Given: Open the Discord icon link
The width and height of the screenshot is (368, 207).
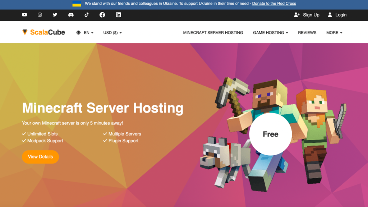Looking at the screenshot, I should tap(71, 15).
